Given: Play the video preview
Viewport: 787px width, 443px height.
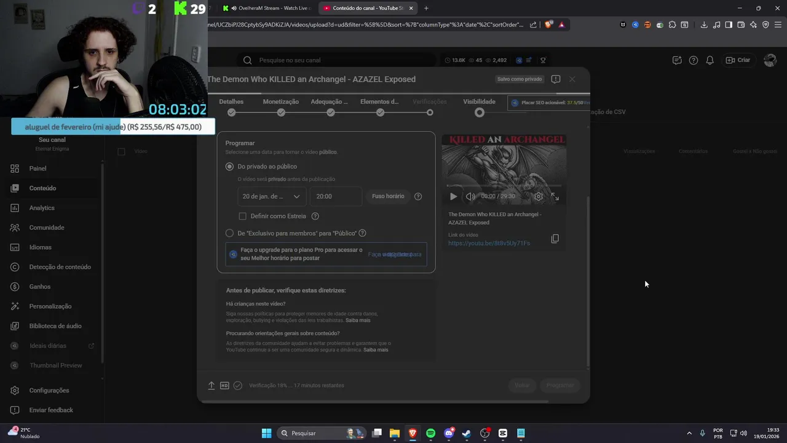Looking at the screenshot, I should click(x=453, y=196).
